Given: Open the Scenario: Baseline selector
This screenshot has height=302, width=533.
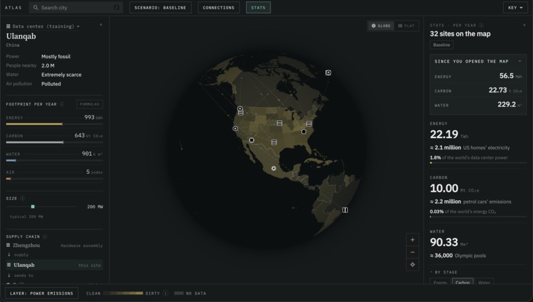Looking at the screenshot, I should [x=161, y=7].
